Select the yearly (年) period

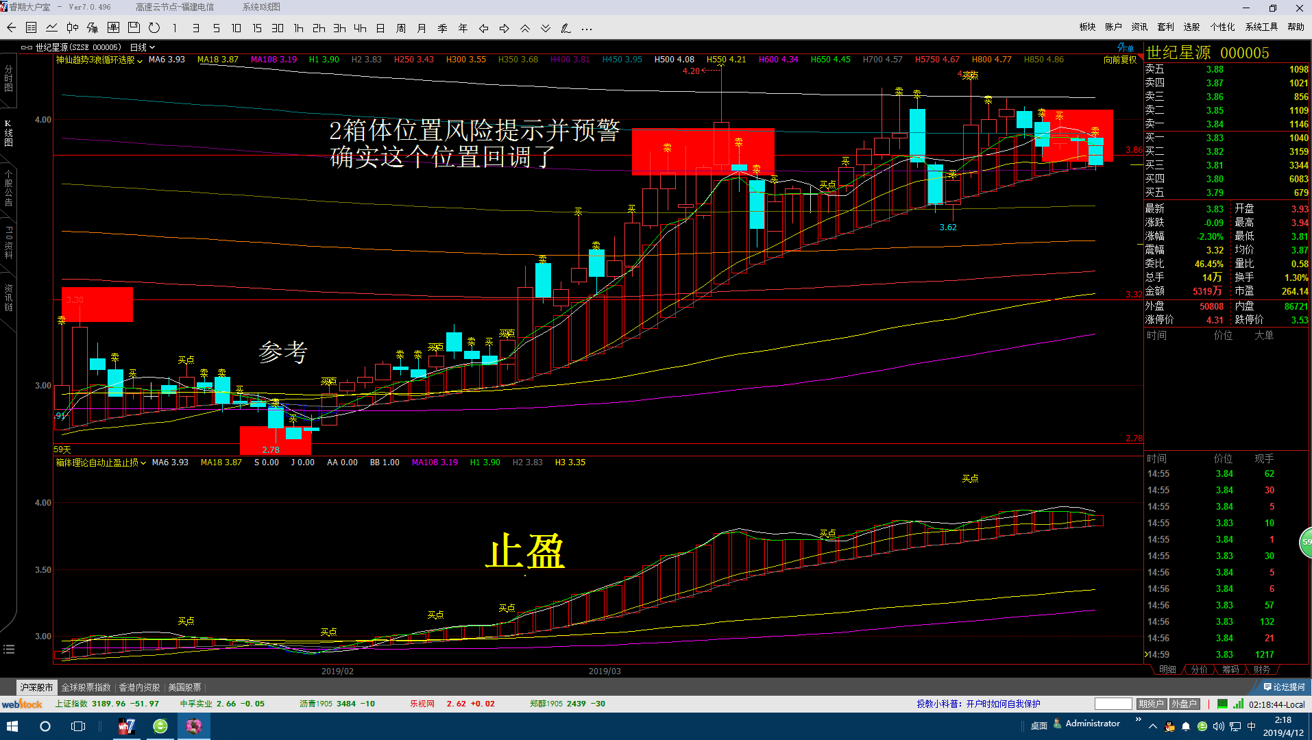click(x=463, y=28)
